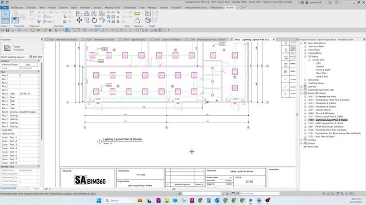Collapse the Identity Data section in Properties
The height and width of the screenshot is (205, 366).
39,167
